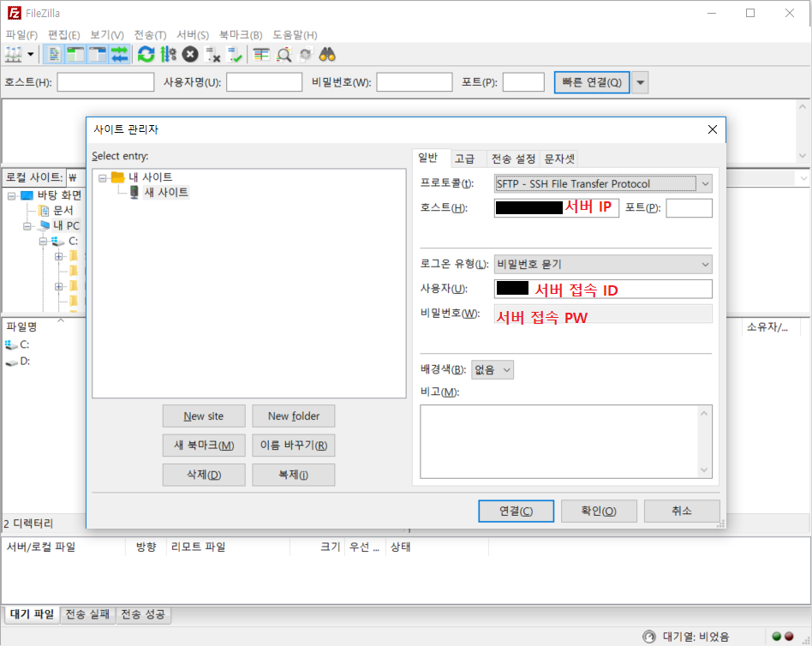
Task: Switch to the 전송 성공 queue tab
Action: pyautogui.click(x=143, y=614)
